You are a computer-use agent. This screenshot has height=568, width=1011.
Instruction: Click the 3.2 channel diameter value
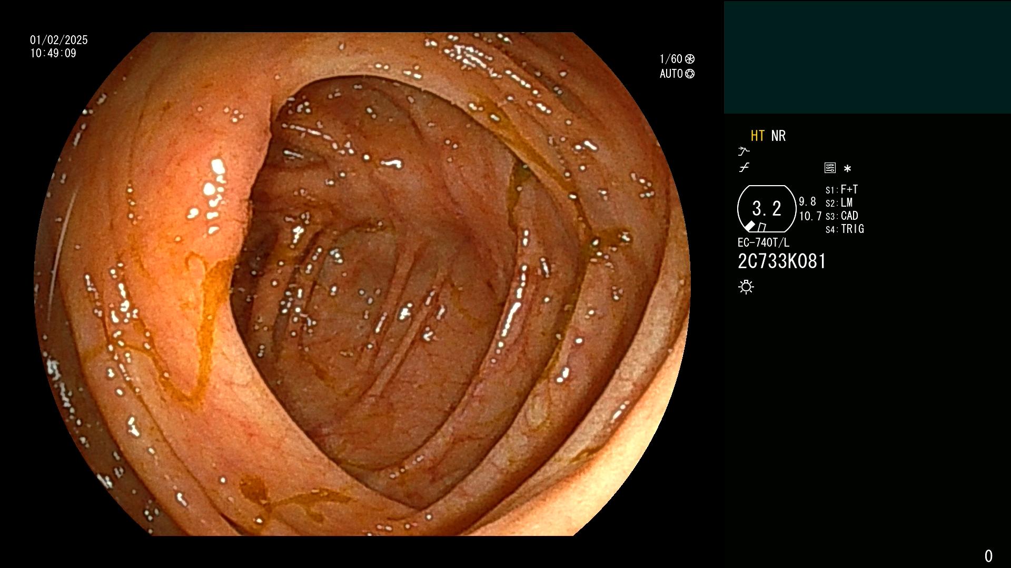coord(767,208)
